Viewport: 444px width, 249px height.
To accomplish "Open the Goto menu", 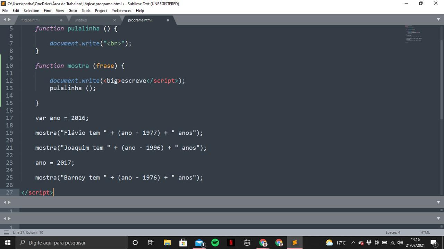I will (x=73, y=11).
